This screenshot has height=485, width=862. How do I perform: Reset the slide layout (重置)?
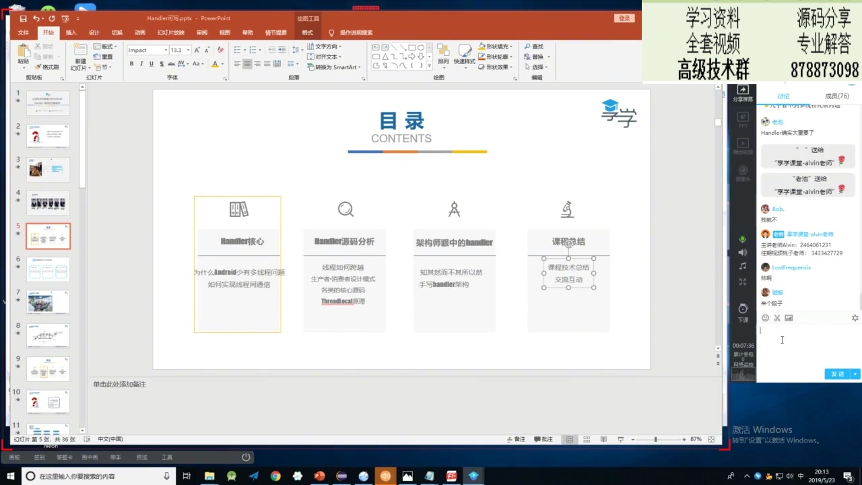[x=104, y=57]
